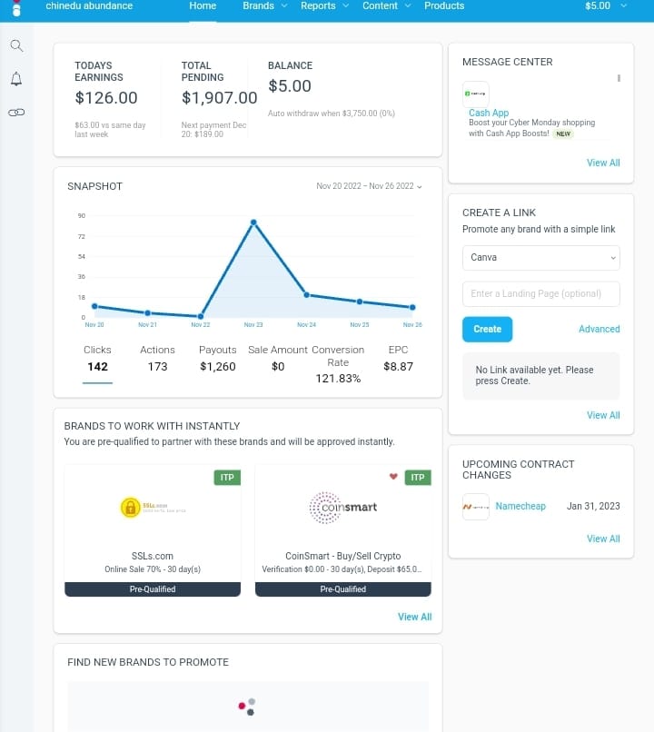This screenshot has width=654, height=732.
Task: Open the search icon in left sidebar
Action: tap(16, 45)
